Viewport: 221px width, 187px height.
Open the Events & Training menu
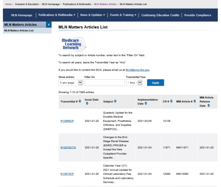tap(123, 15)
